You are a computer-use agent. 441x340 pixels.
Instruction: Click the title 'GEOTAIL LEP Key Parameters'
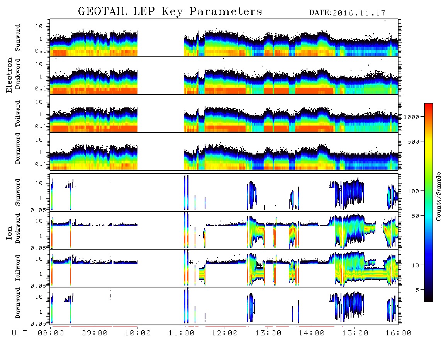[170, 12]
